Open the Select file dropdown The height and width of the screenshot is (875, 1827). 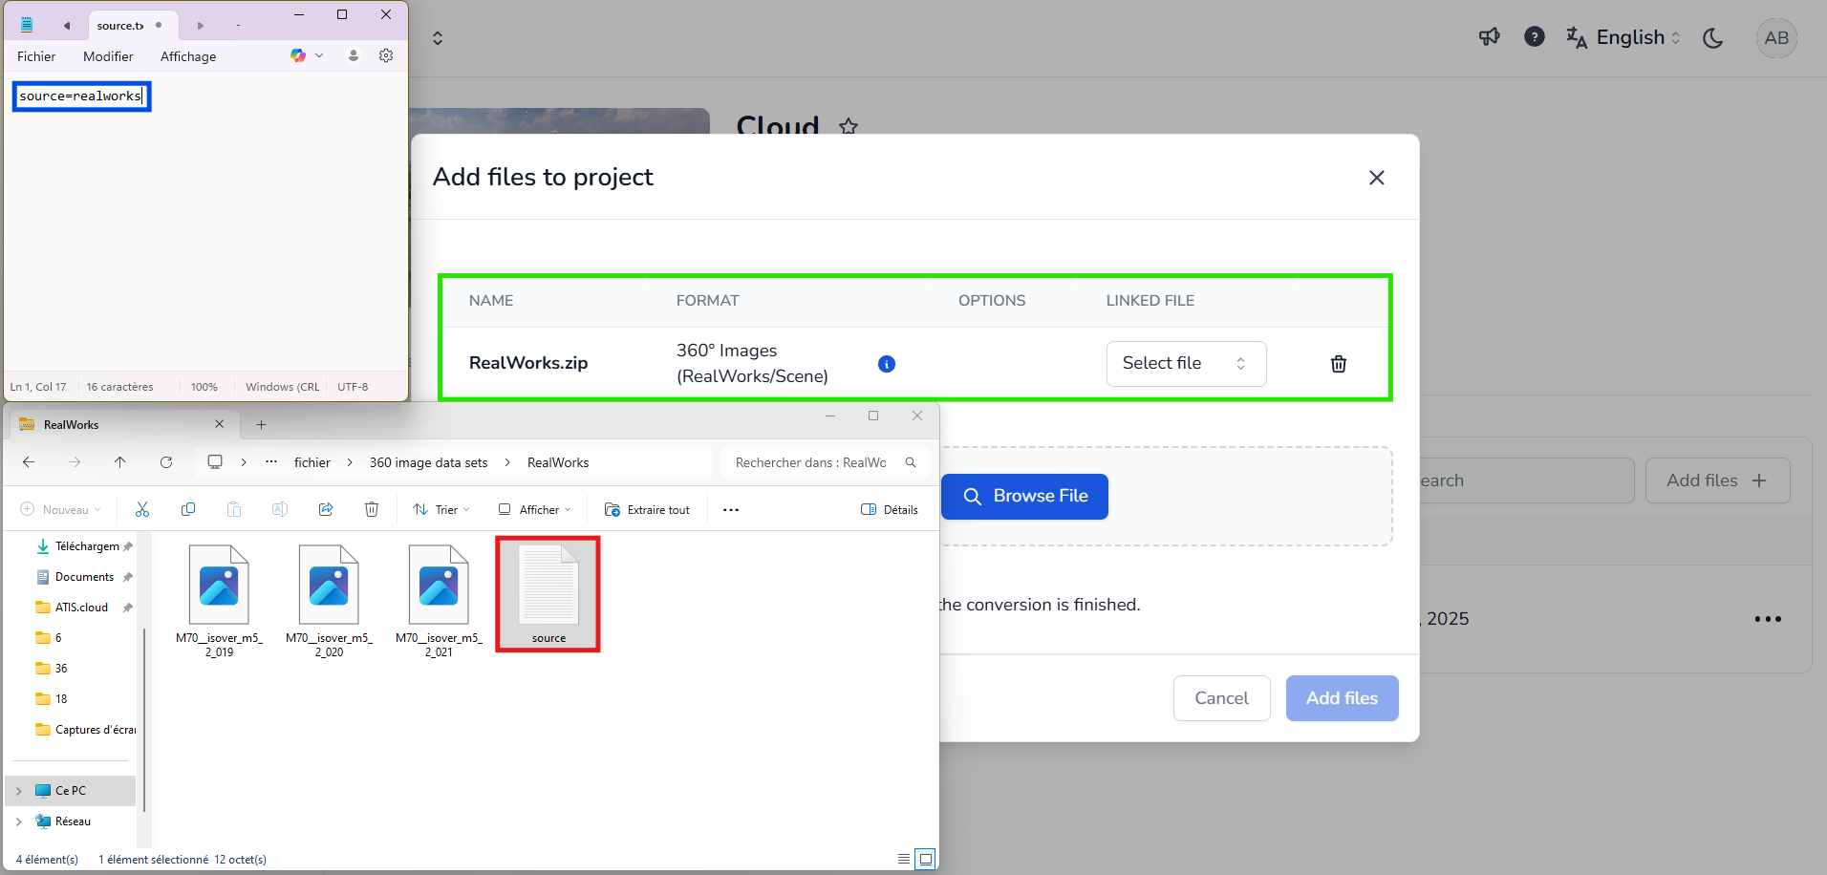point(1185,364)
